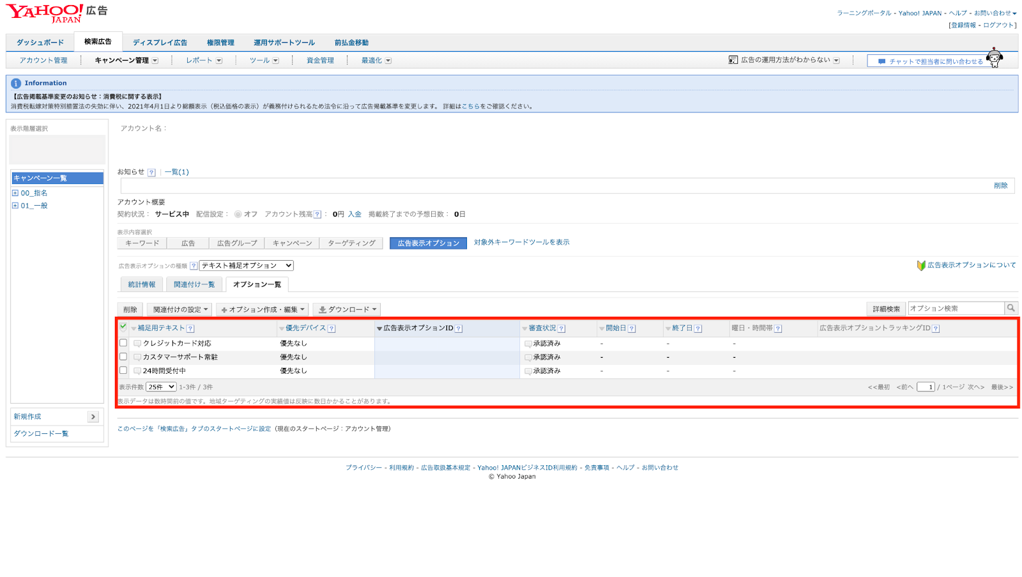Open help icon next to 優先デバイス column
This screenshot has width=1022, height=577.
332,328
